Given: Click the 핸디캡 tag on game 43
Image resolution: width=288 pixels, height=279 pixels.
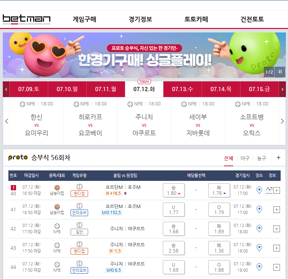Looking at the screenshot, I should point(79,251).
